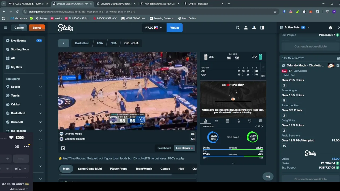
Task: Switch to Casino mode
Action: point(19,28)
